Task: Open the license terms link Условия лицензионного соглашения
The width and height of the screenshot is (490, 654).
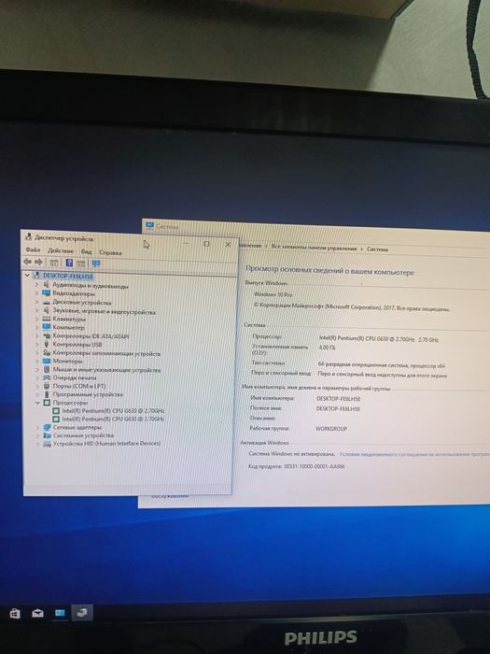Action: pyautogui.click(x=414, y=454)
